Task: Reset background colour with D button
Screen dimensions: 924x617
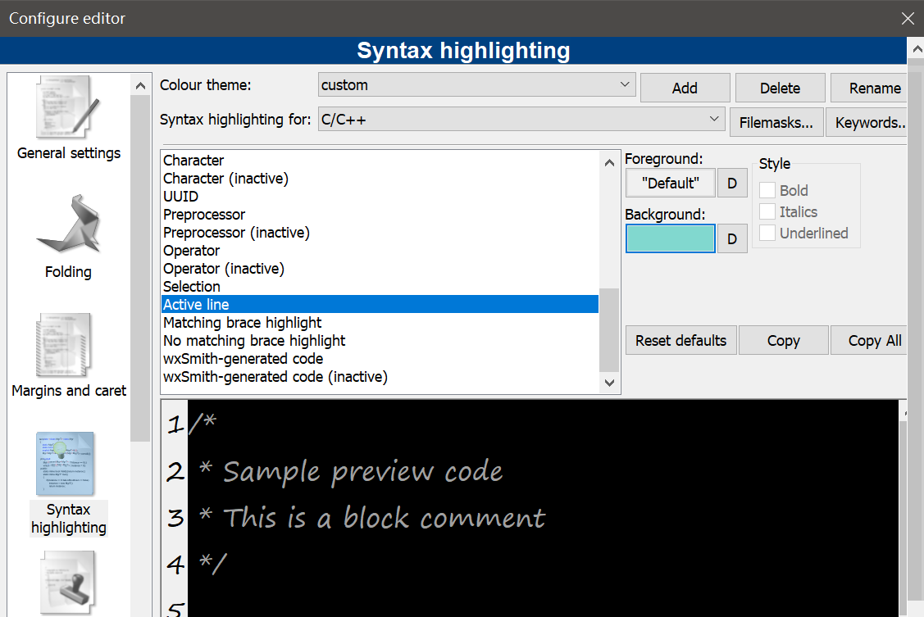Action: tap(732, 239)
